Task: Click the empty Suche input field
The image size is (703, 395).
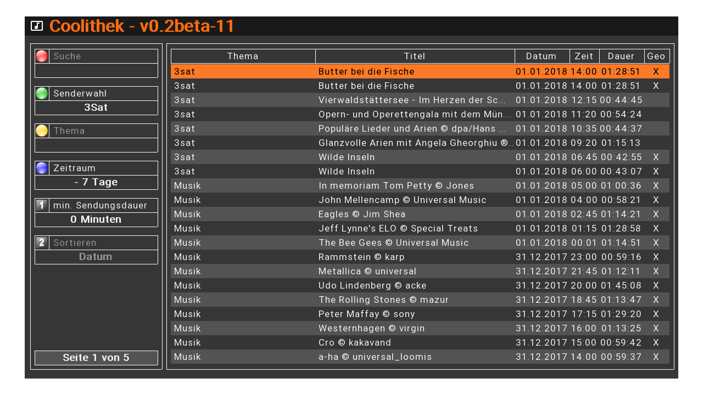Action: pyautogui.click(x=96, y=70)
